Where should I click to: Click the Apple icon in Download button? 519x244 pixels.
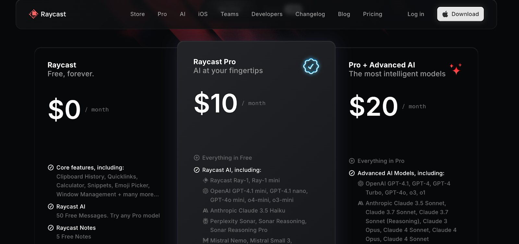pyautogui.click(x=445, y=14)
